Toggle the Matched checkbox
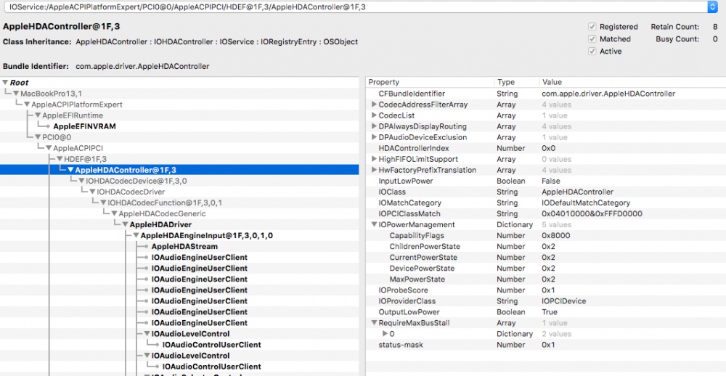726x376 pixels. click(x=592, y=39)
